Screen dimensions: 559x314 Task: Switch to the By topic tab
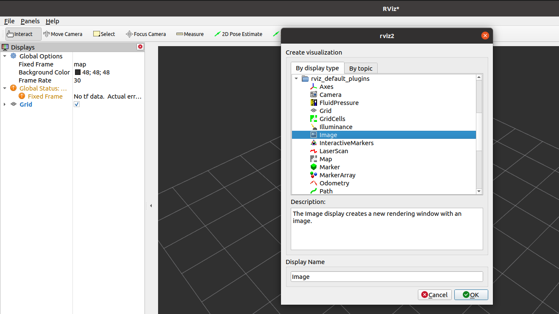click(361, 68)
